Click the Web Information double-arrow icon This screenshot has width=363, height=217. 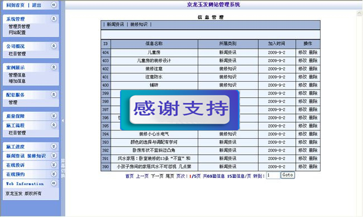point(54,183)
